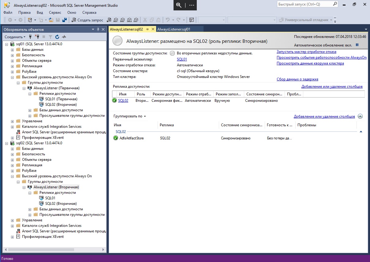This screenshot has height=262, width=370.
Task: Create an XMLA query from the toolbar
Action: coord(129,20)
